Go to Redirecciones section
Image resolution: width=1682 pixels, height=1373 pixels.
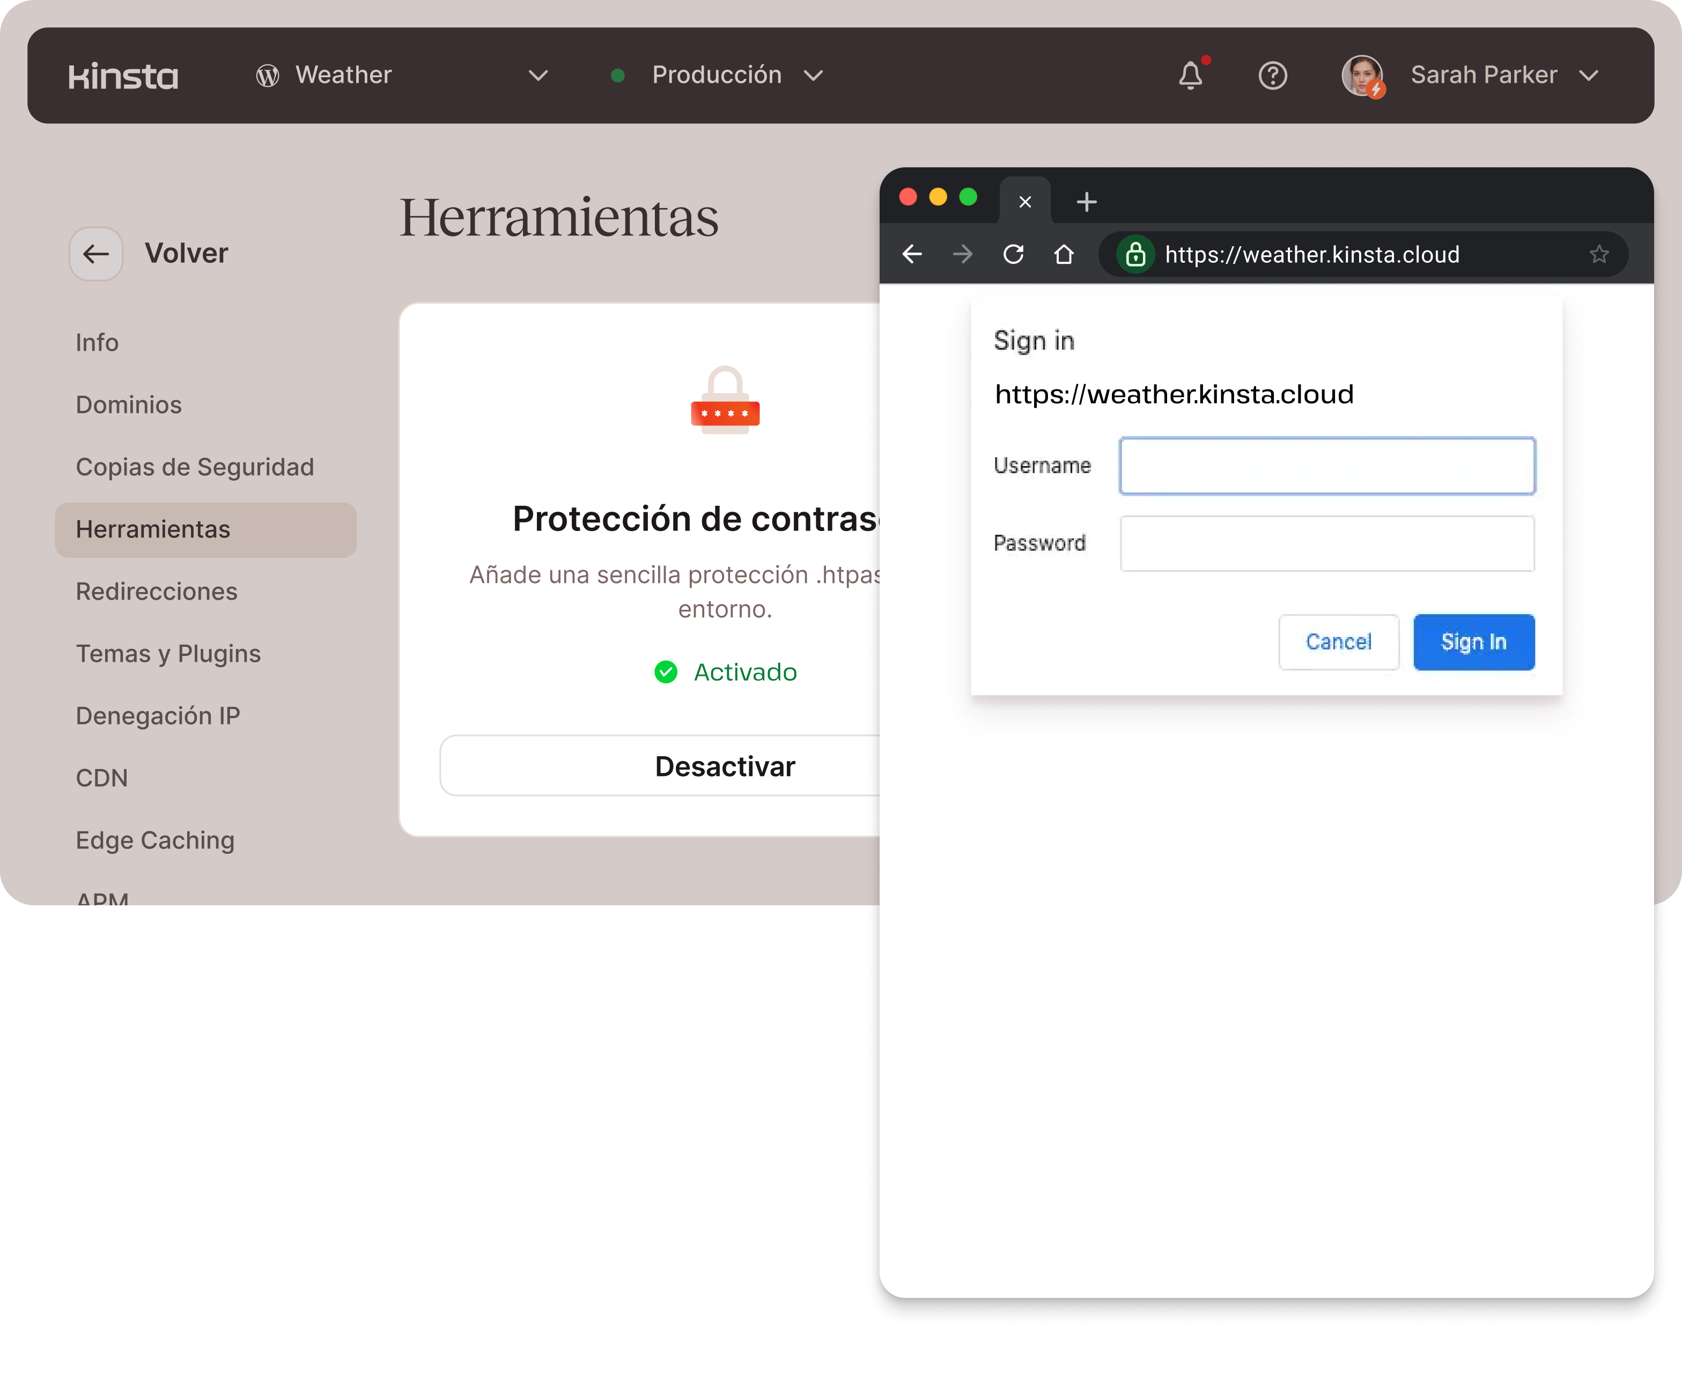(x=157, y=592)
